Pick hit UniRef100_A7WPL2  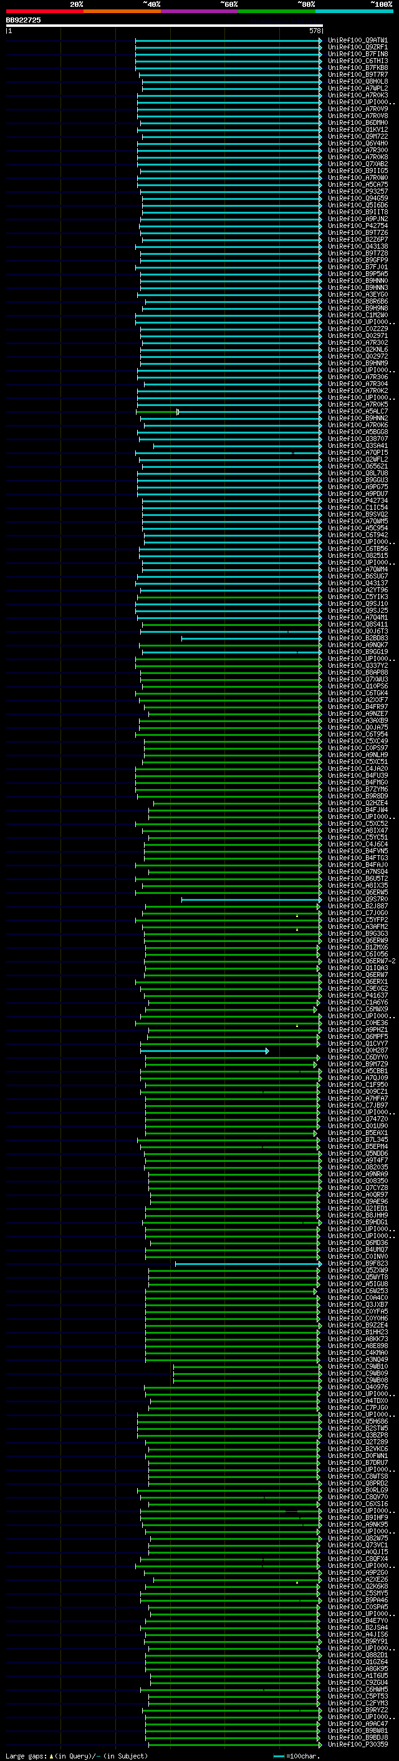[x=358, y=88]
